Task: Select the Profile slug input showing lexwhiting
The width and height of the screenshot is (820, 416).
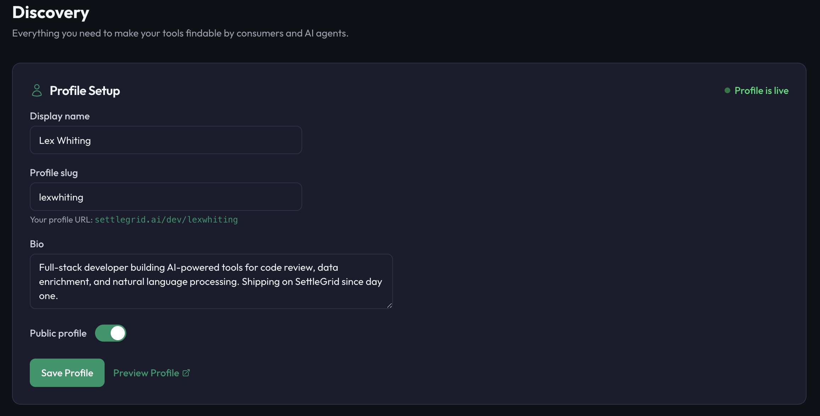Action: 166,197
